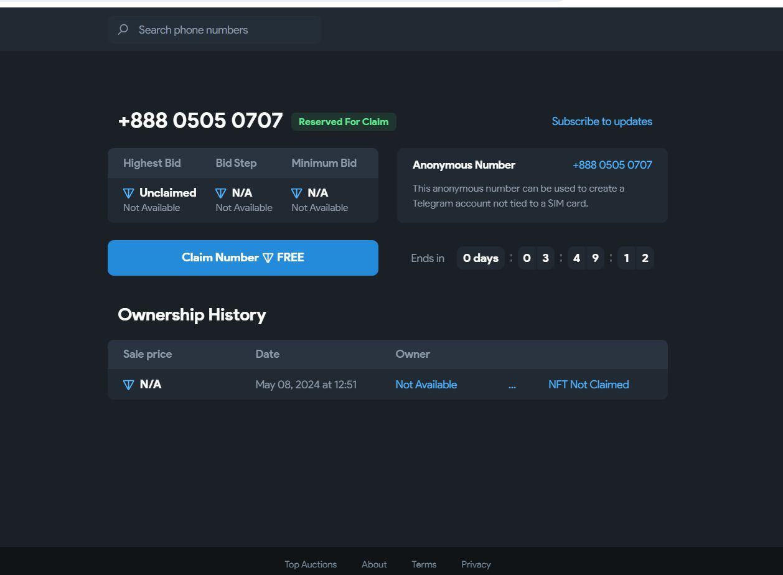Click the Minimum Bid column label
The width and height of the screenshot is (783, 575).
point(324,163)
